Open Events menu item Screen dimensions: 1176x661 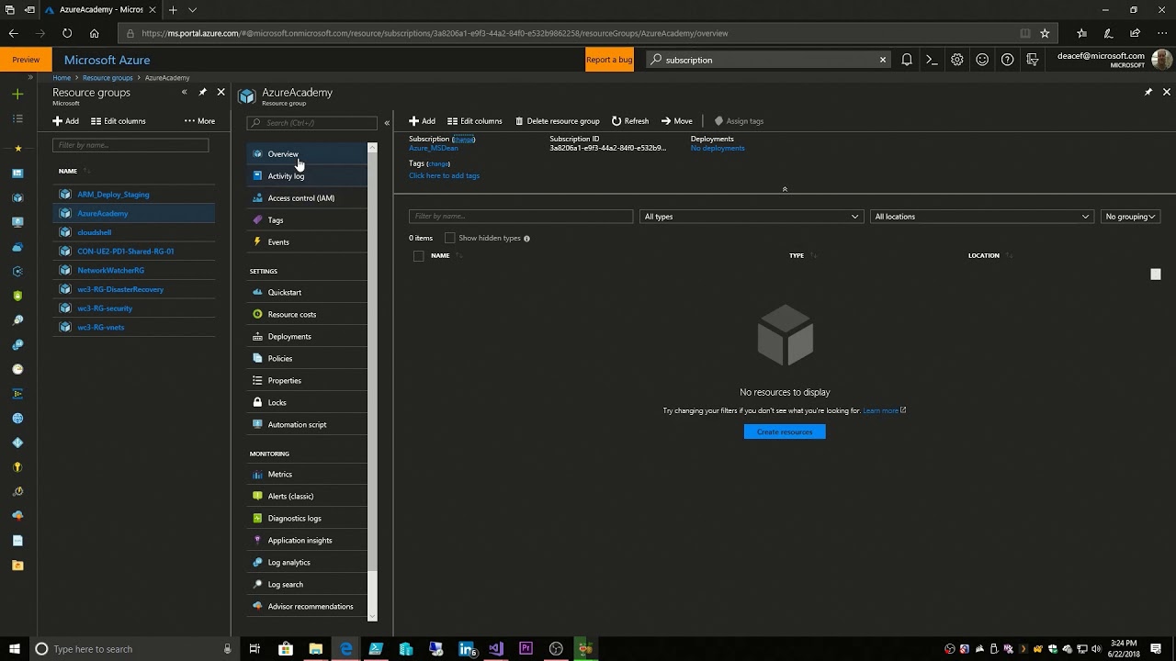click(x=308, y=242)
